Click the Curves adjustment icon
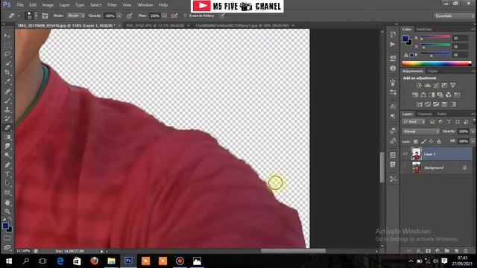The height and width of the screenshot is (268, 477). (x=436, y=86)
